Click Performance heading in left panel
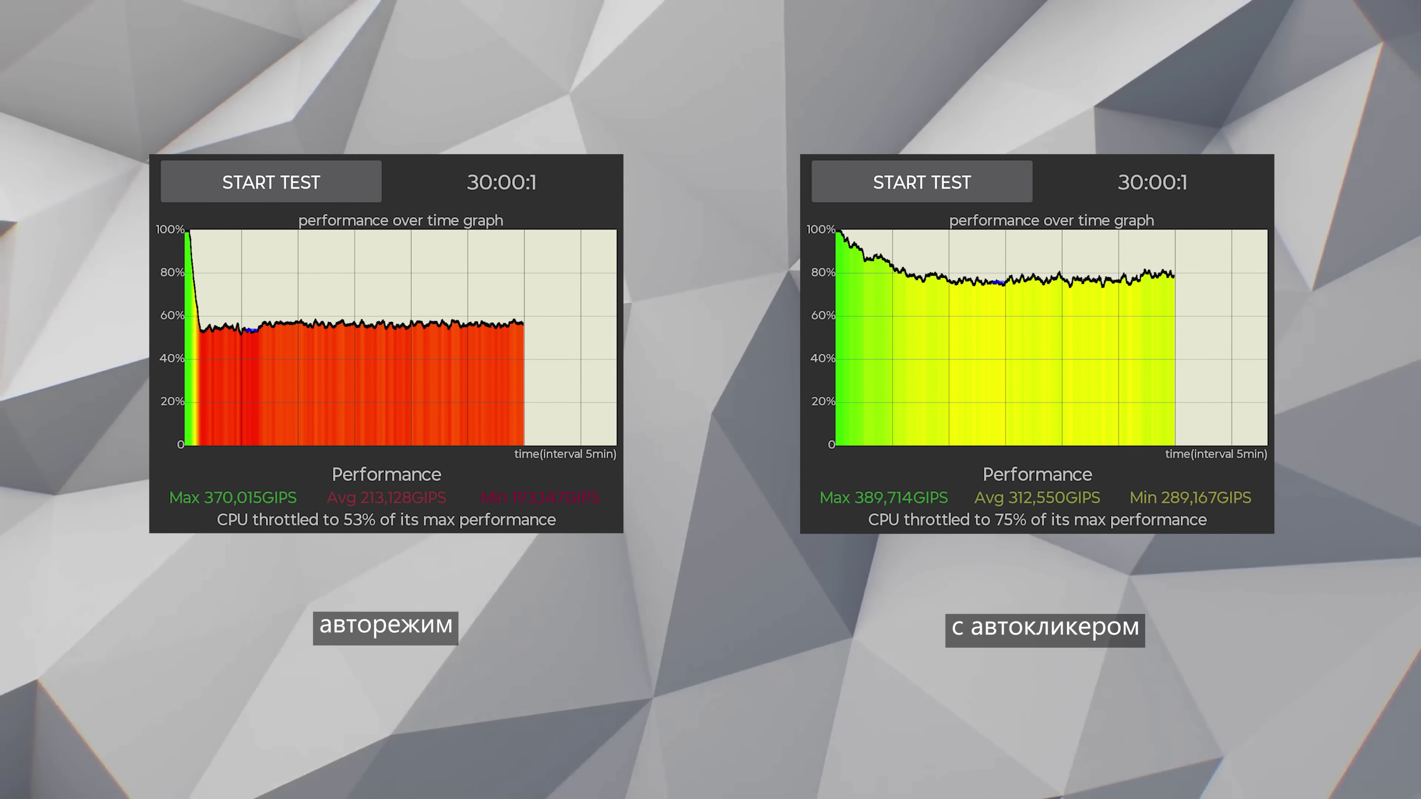This screenshot has width=1421, height=799. click(386, 474)
